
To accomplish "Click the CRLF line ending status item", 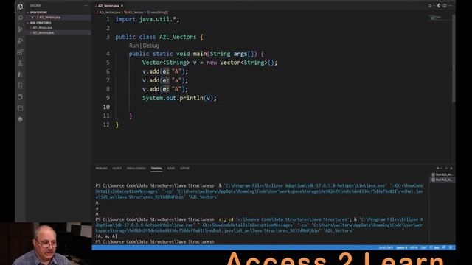I will (423, 247).
